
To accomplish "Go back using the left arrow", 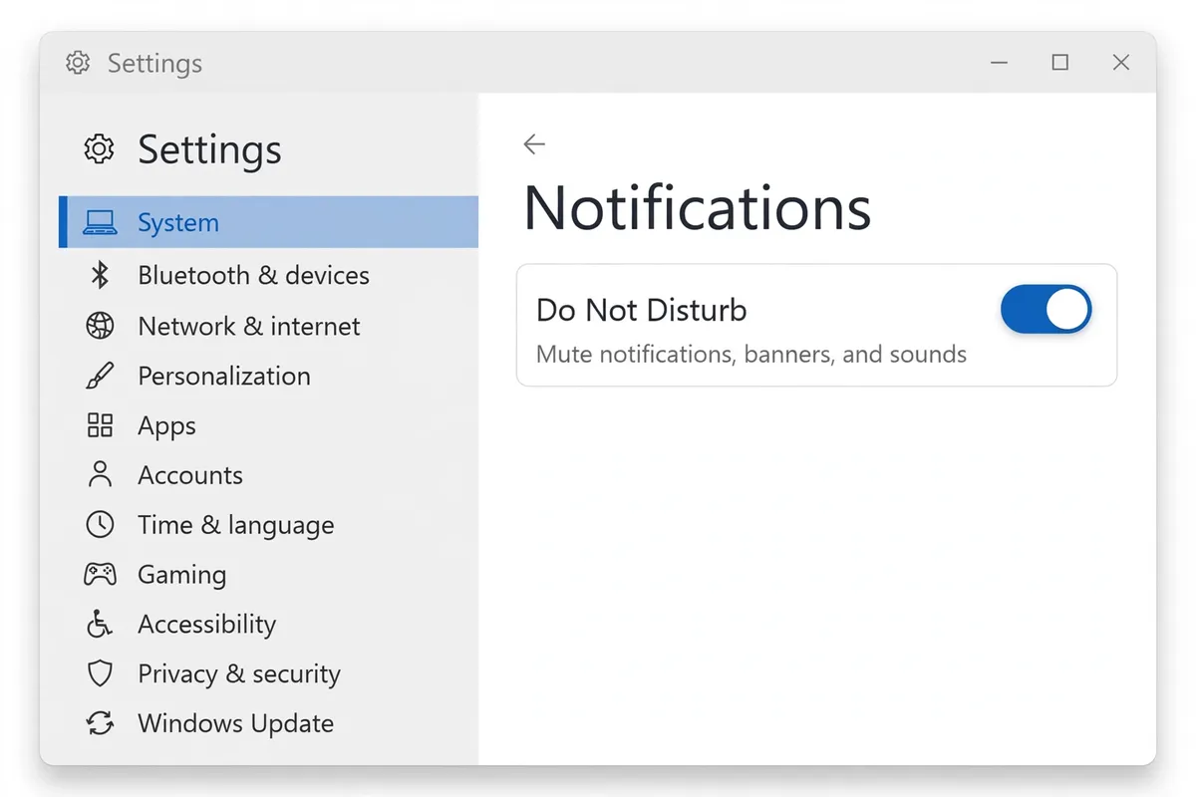I will [x=534, y=144].
